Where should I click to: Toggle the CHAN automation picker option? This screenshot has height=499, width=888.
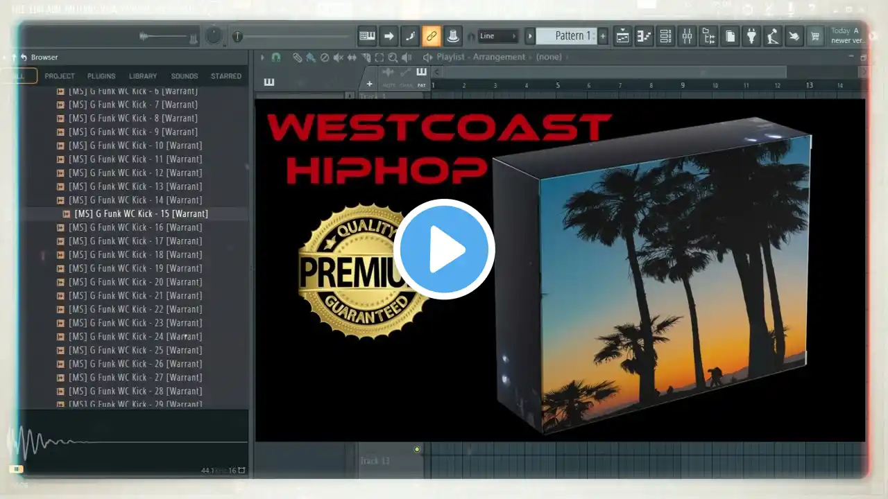point(405,76)
